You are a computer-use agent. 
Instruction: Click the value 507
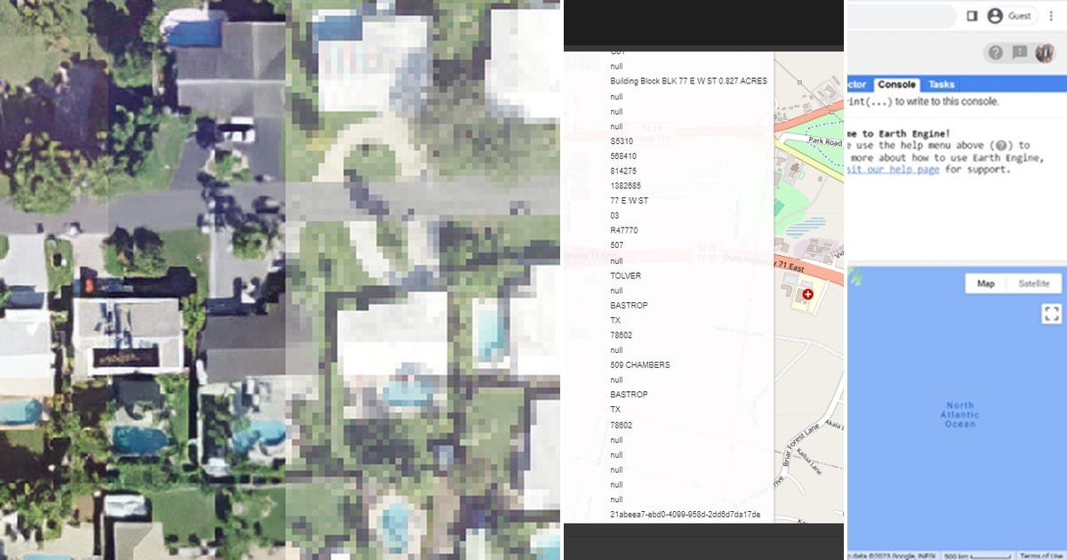617,245
